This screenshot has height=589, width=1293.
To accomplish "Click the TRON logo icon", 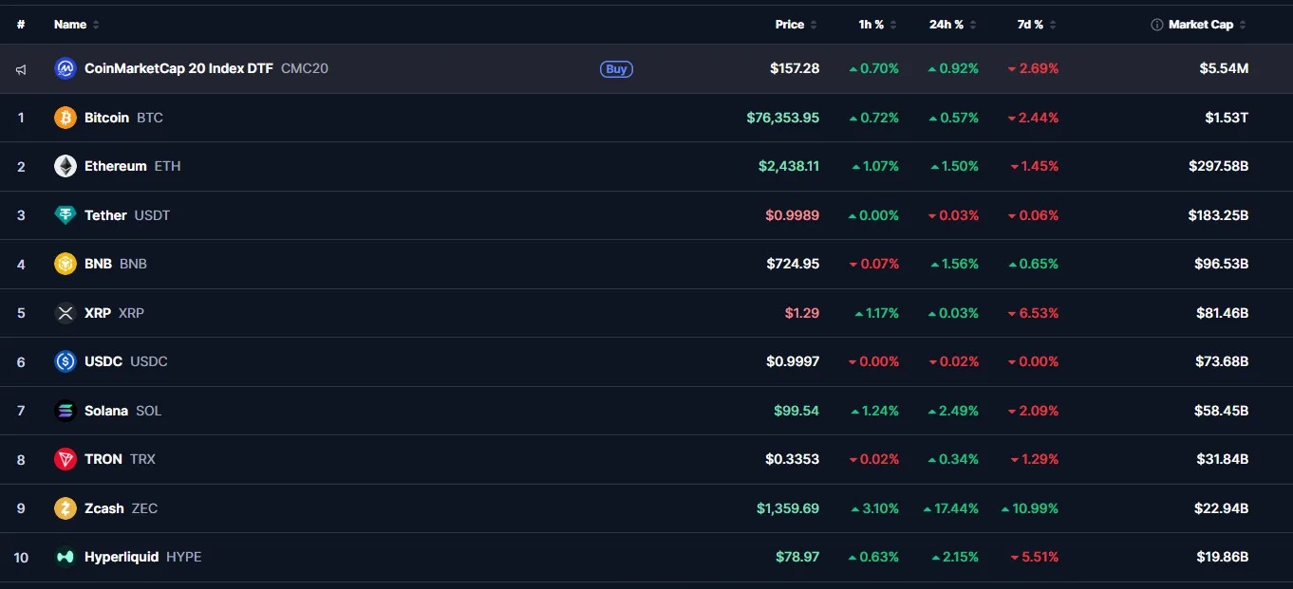I will click(x=66, y=459).
